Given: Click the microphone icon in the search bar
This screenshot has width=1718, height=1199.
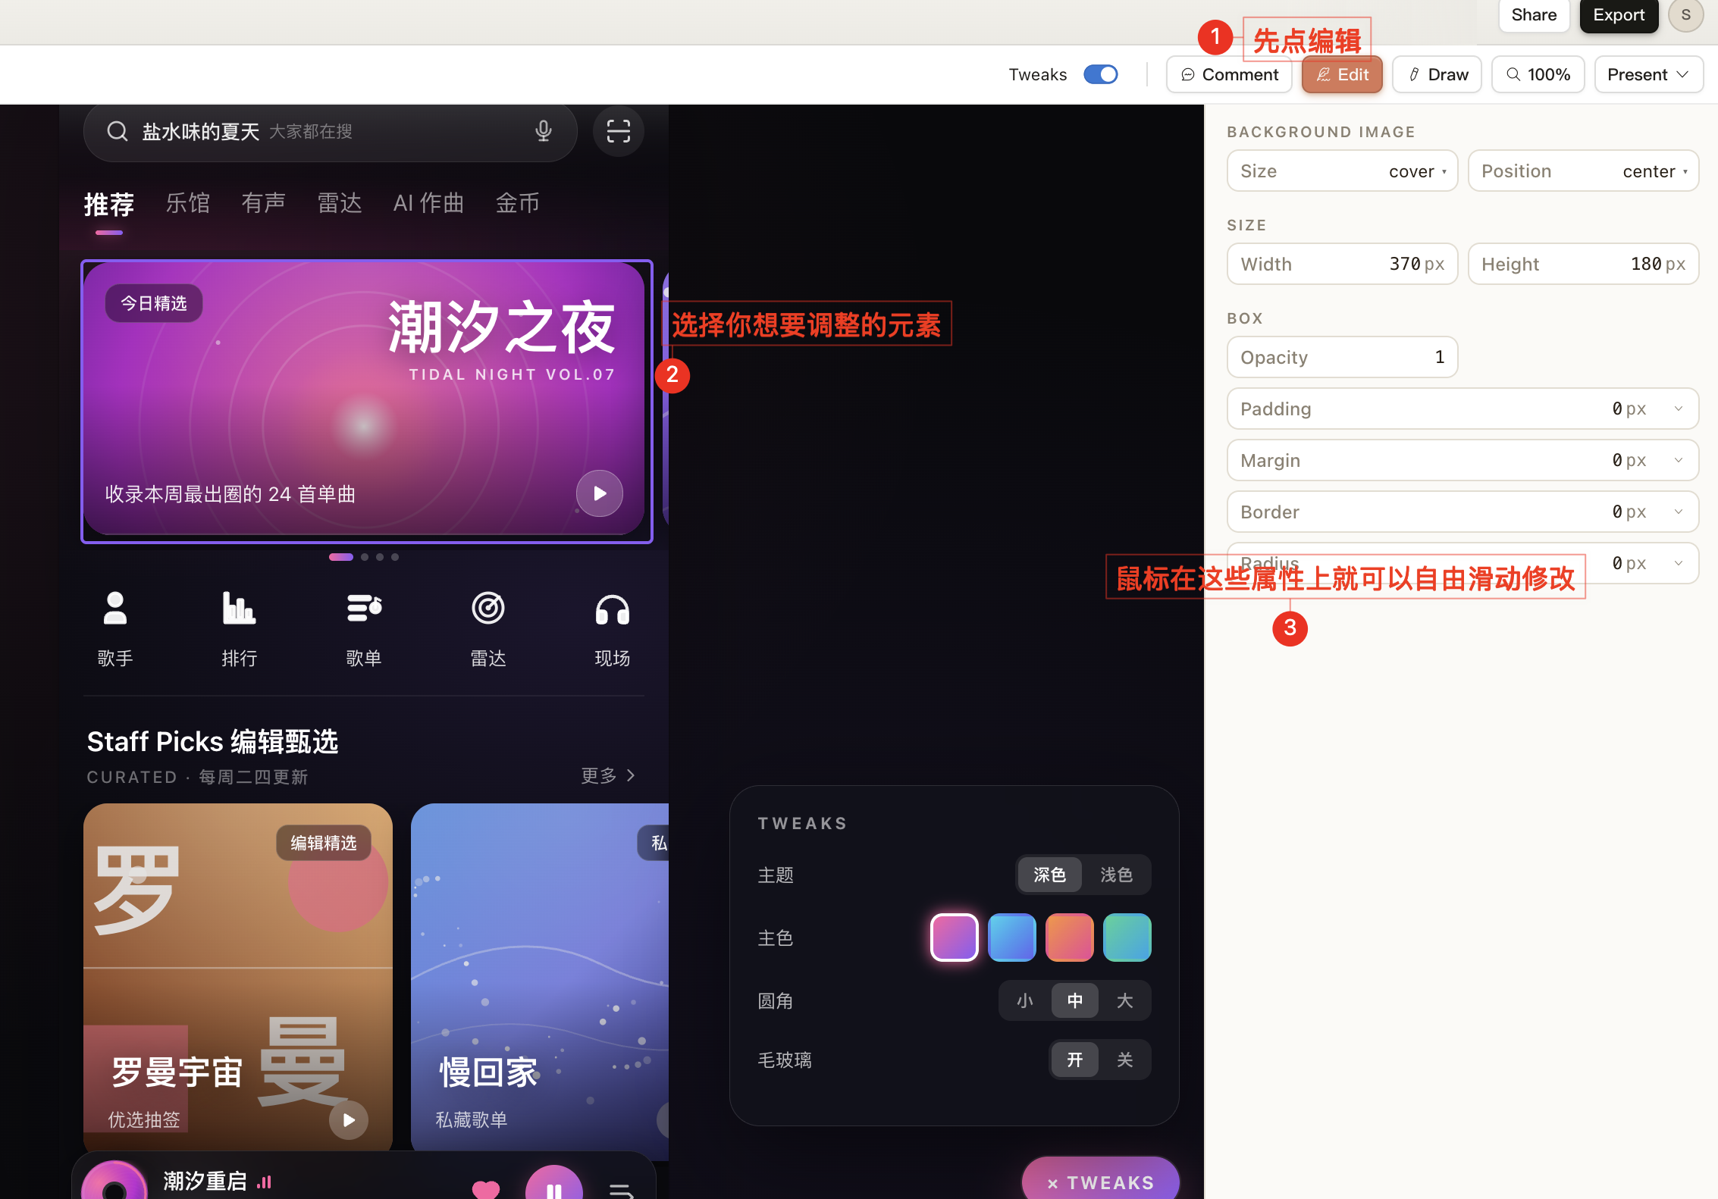Looking at the screenshot, I should tap(543, 130).
